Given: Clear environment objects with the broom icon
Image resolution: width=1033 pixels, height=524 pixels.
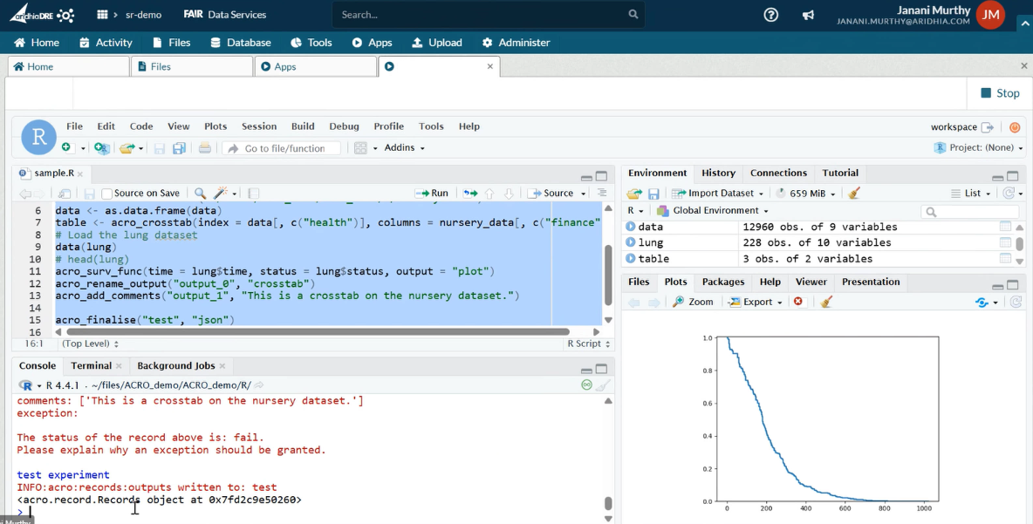Looking at the screenshot, I should pos(854,194).
